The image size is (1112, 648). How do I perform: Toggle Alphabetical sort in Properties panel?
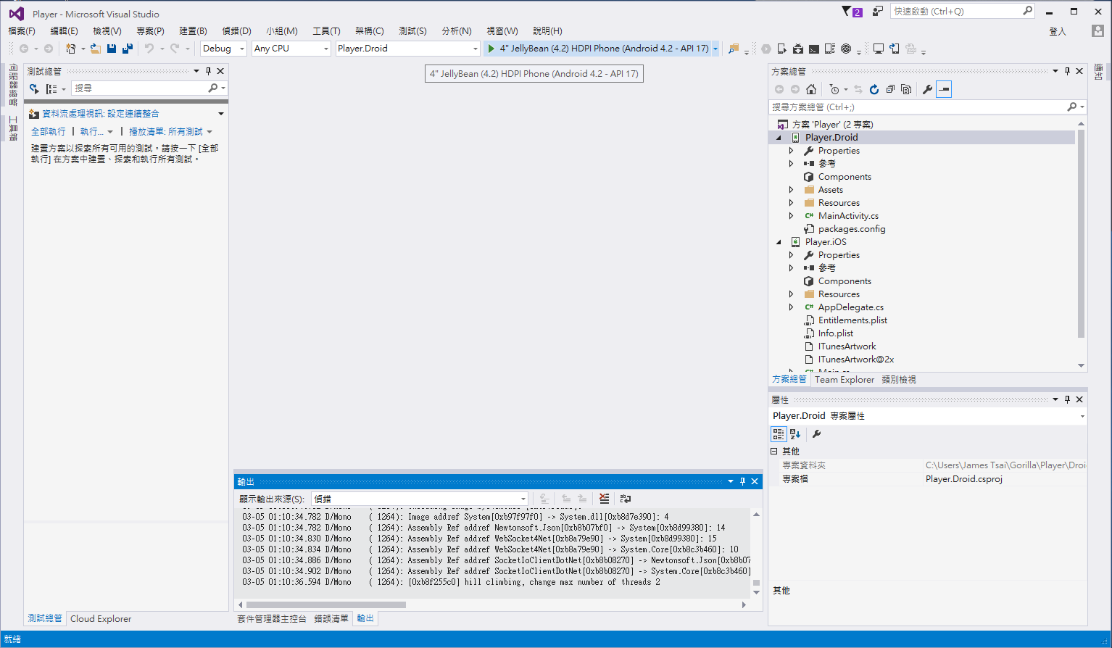(x=795, y=434)
